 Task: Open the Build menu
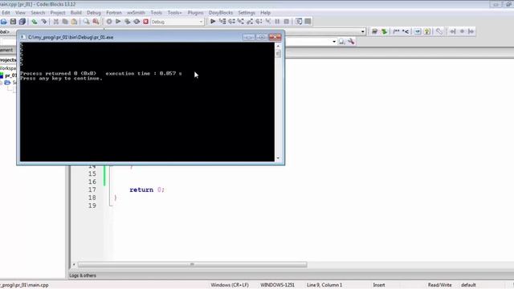click(76, 13)
